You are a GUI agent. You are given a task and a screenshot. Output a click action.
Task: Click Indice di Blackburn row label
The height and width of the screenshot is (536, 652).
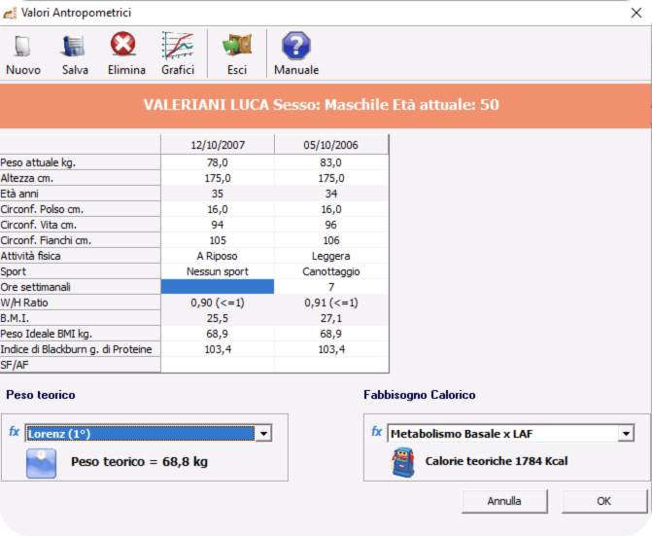tap(81, 349)
